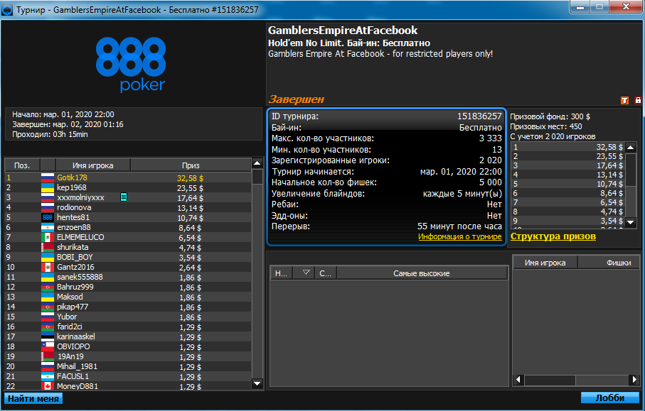Image resolution: width=645 pixels, height=411 pixels.
Task: Select player BOBI_BOY
Action: [x=128, y=258]
